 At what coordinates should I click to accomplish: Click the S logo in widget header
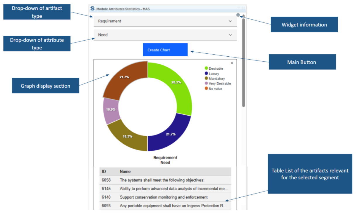pyautogui.click(x=92, y=9)
